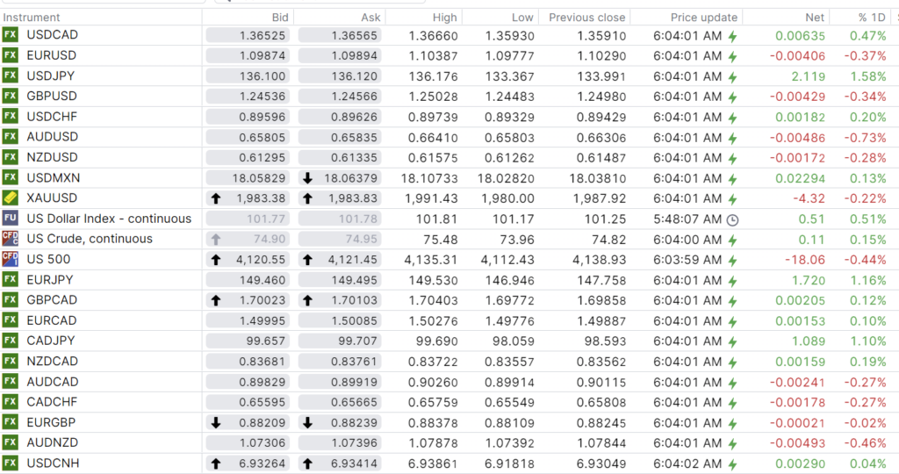
Task: Click the gold bar icon beside XAUUSD
Action: tap(11, 198)
